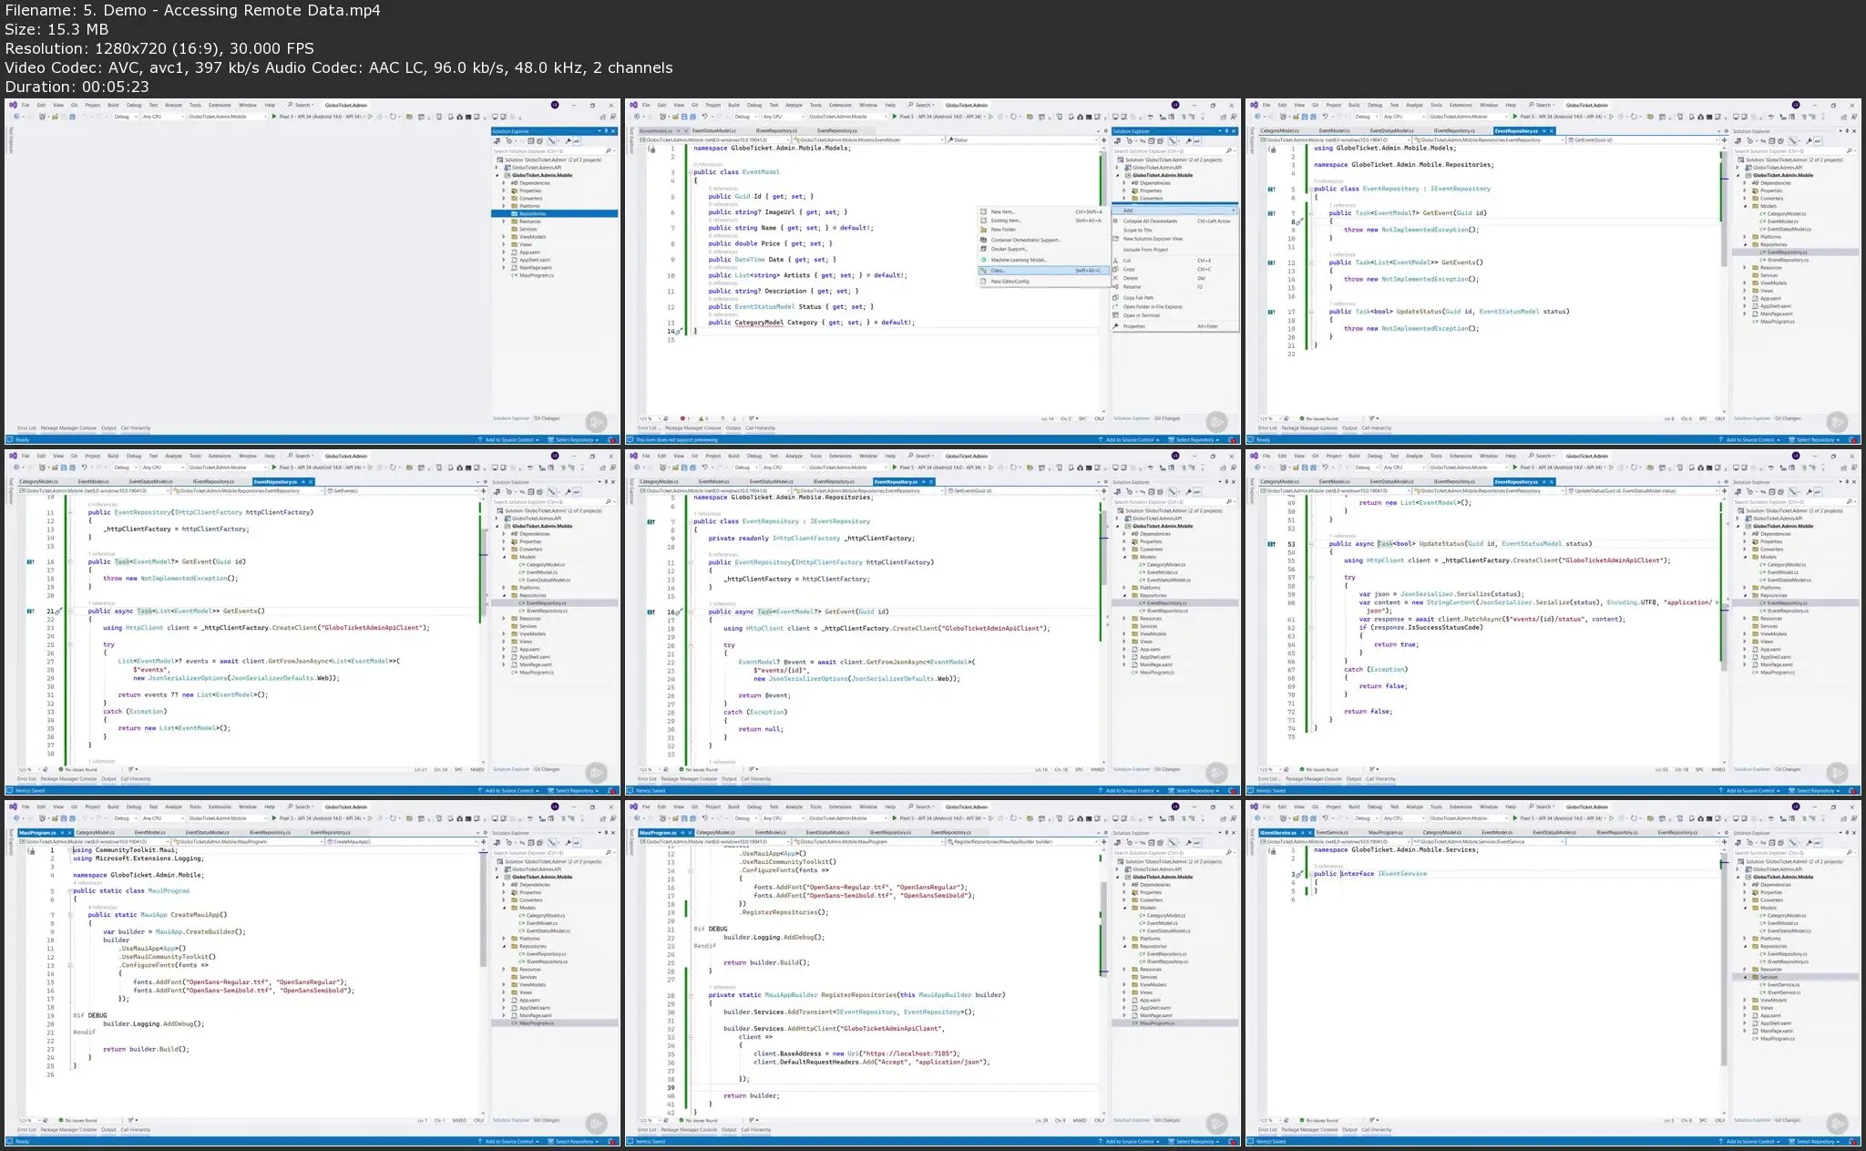Open the Status member dropdown above EventModel code

coord(1021,140)
